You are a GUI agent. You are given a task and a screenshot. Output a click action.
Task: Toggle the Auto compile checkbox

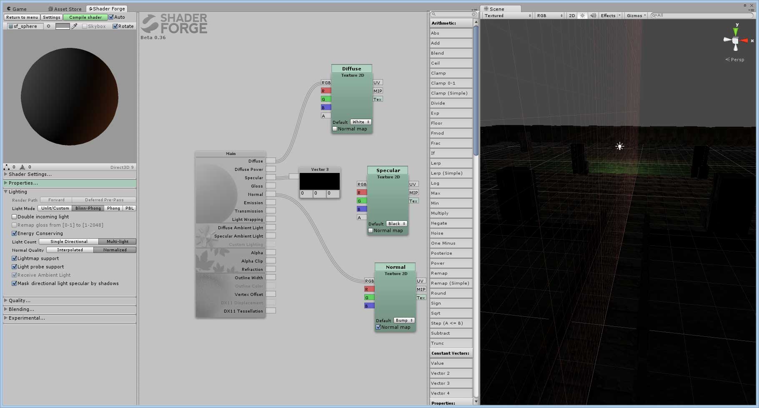111,17
